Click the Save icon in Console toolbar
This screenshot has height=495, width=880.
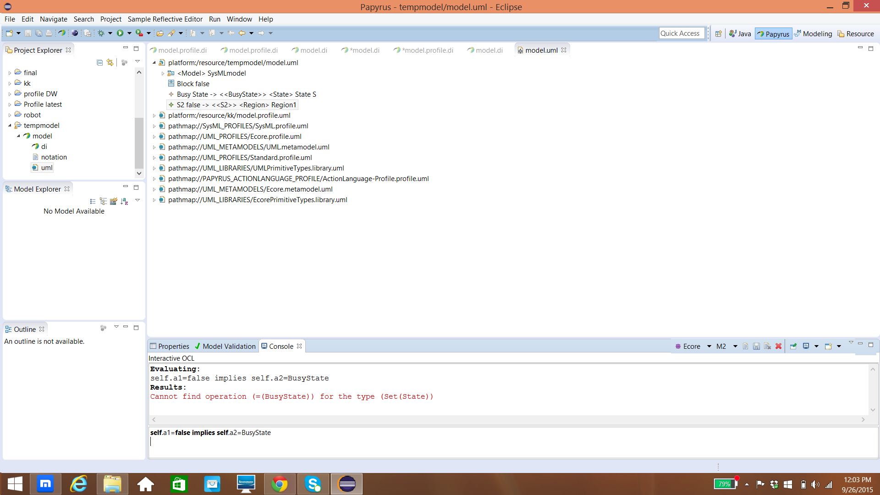757,346
